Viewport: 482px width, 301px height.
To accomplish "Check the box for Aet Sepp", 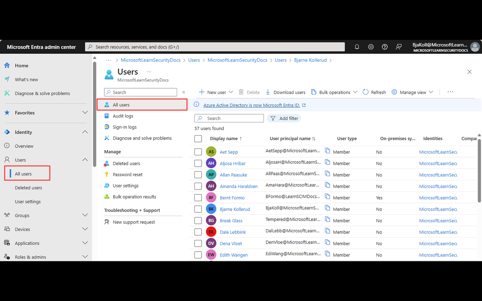I will tap(198, 152).
